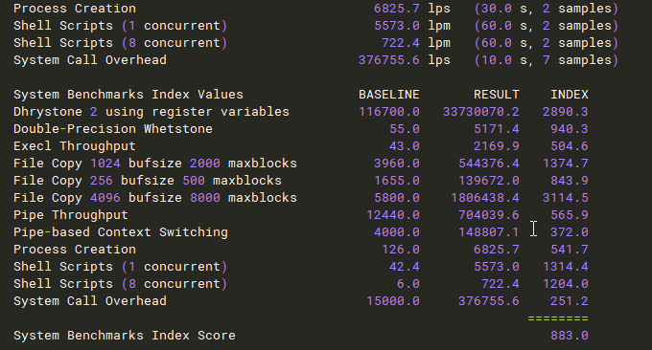Select the Pipe Throughput result 704039.6
The image size is (652, 350).
coord(489,215)
